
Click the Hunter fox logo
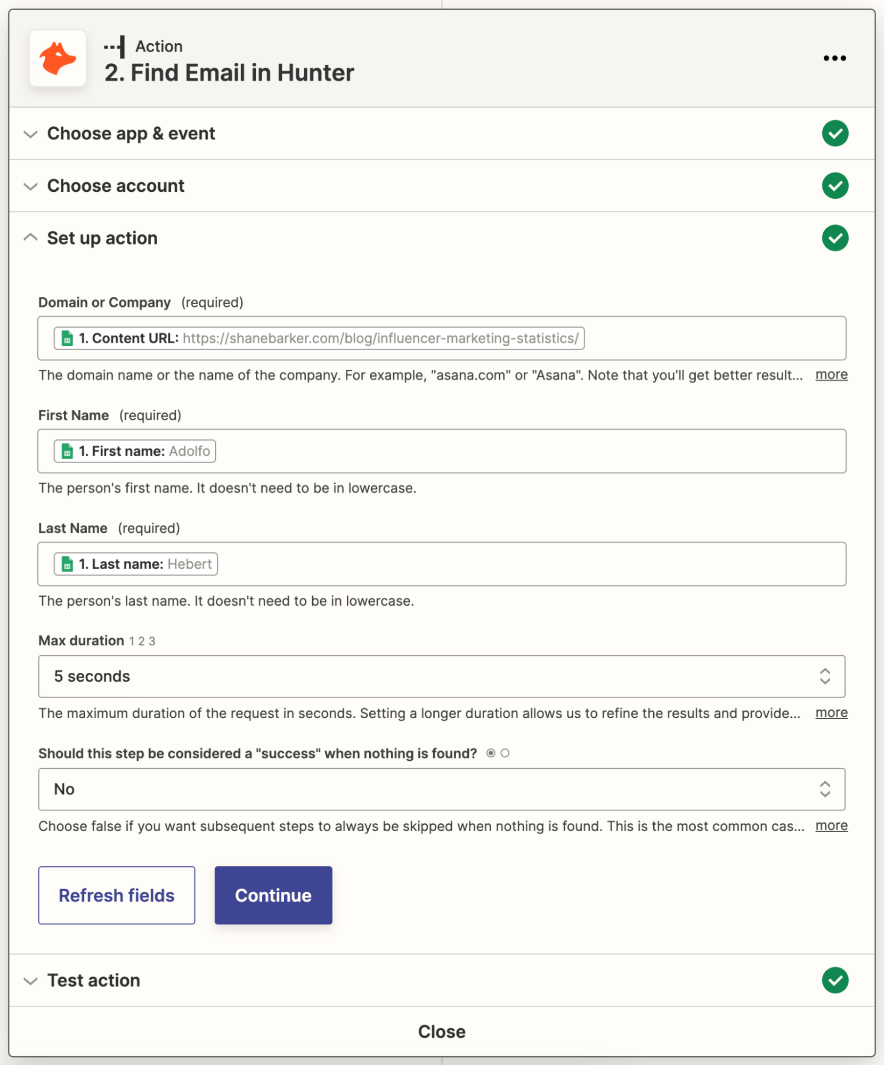point(58,58)
